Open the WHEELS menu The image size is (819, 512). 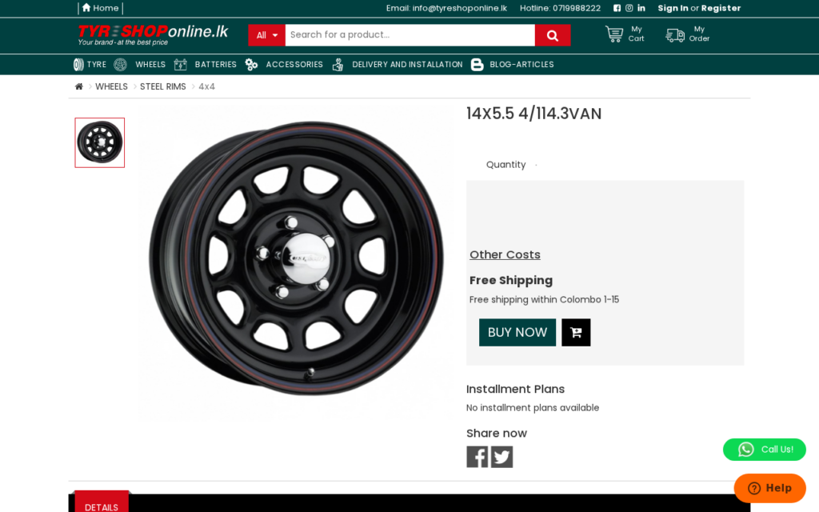[x=150, y=64]
